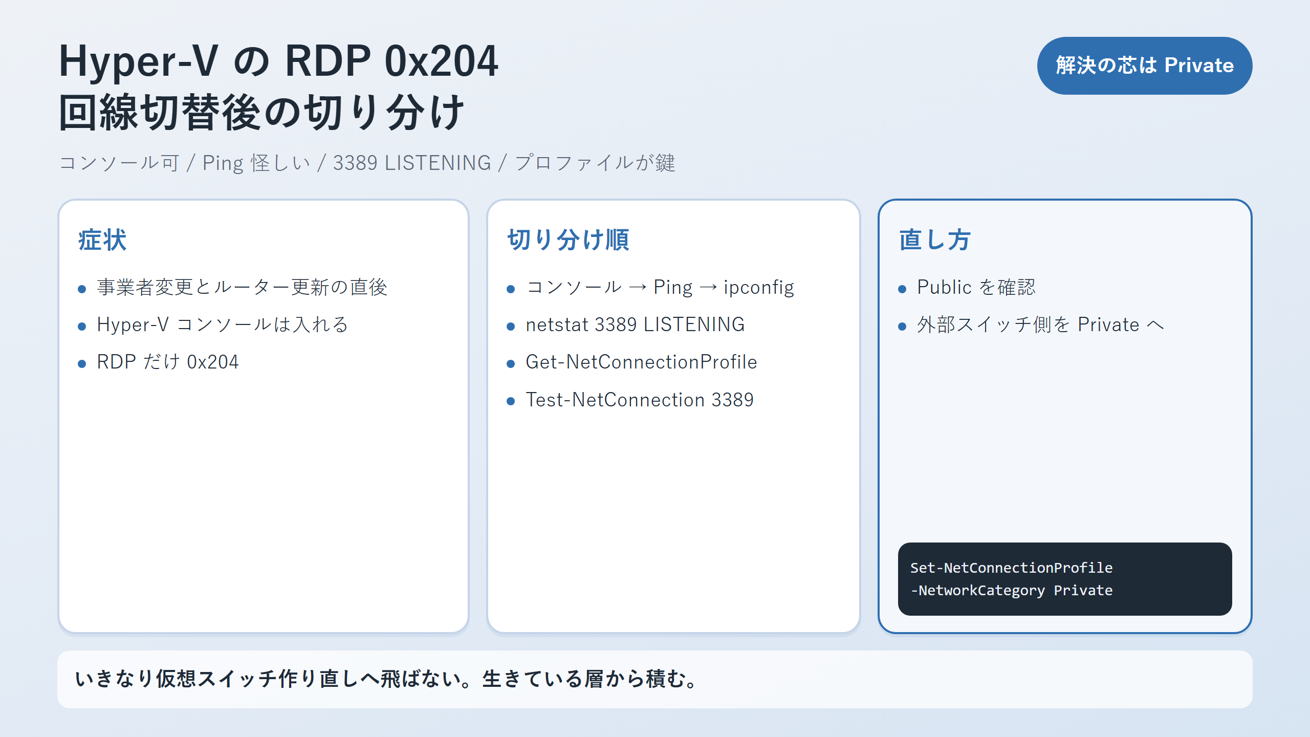1310x737 pixels.
Task: Click the 解決の芯は Private badge
Action: (x=1144, y=66)
